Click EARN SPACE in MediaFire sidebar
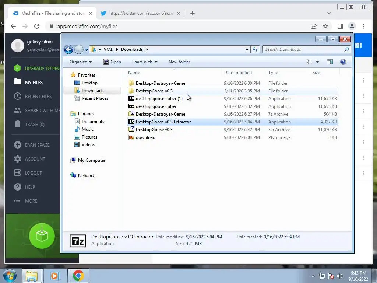This screenshot has height=283, width=377. point(32,145)
